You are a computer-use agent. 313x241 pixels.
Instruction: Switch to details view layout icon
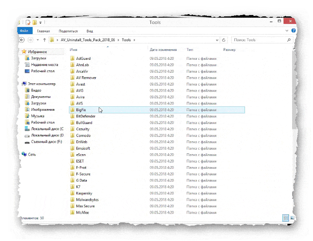(285, 218)
